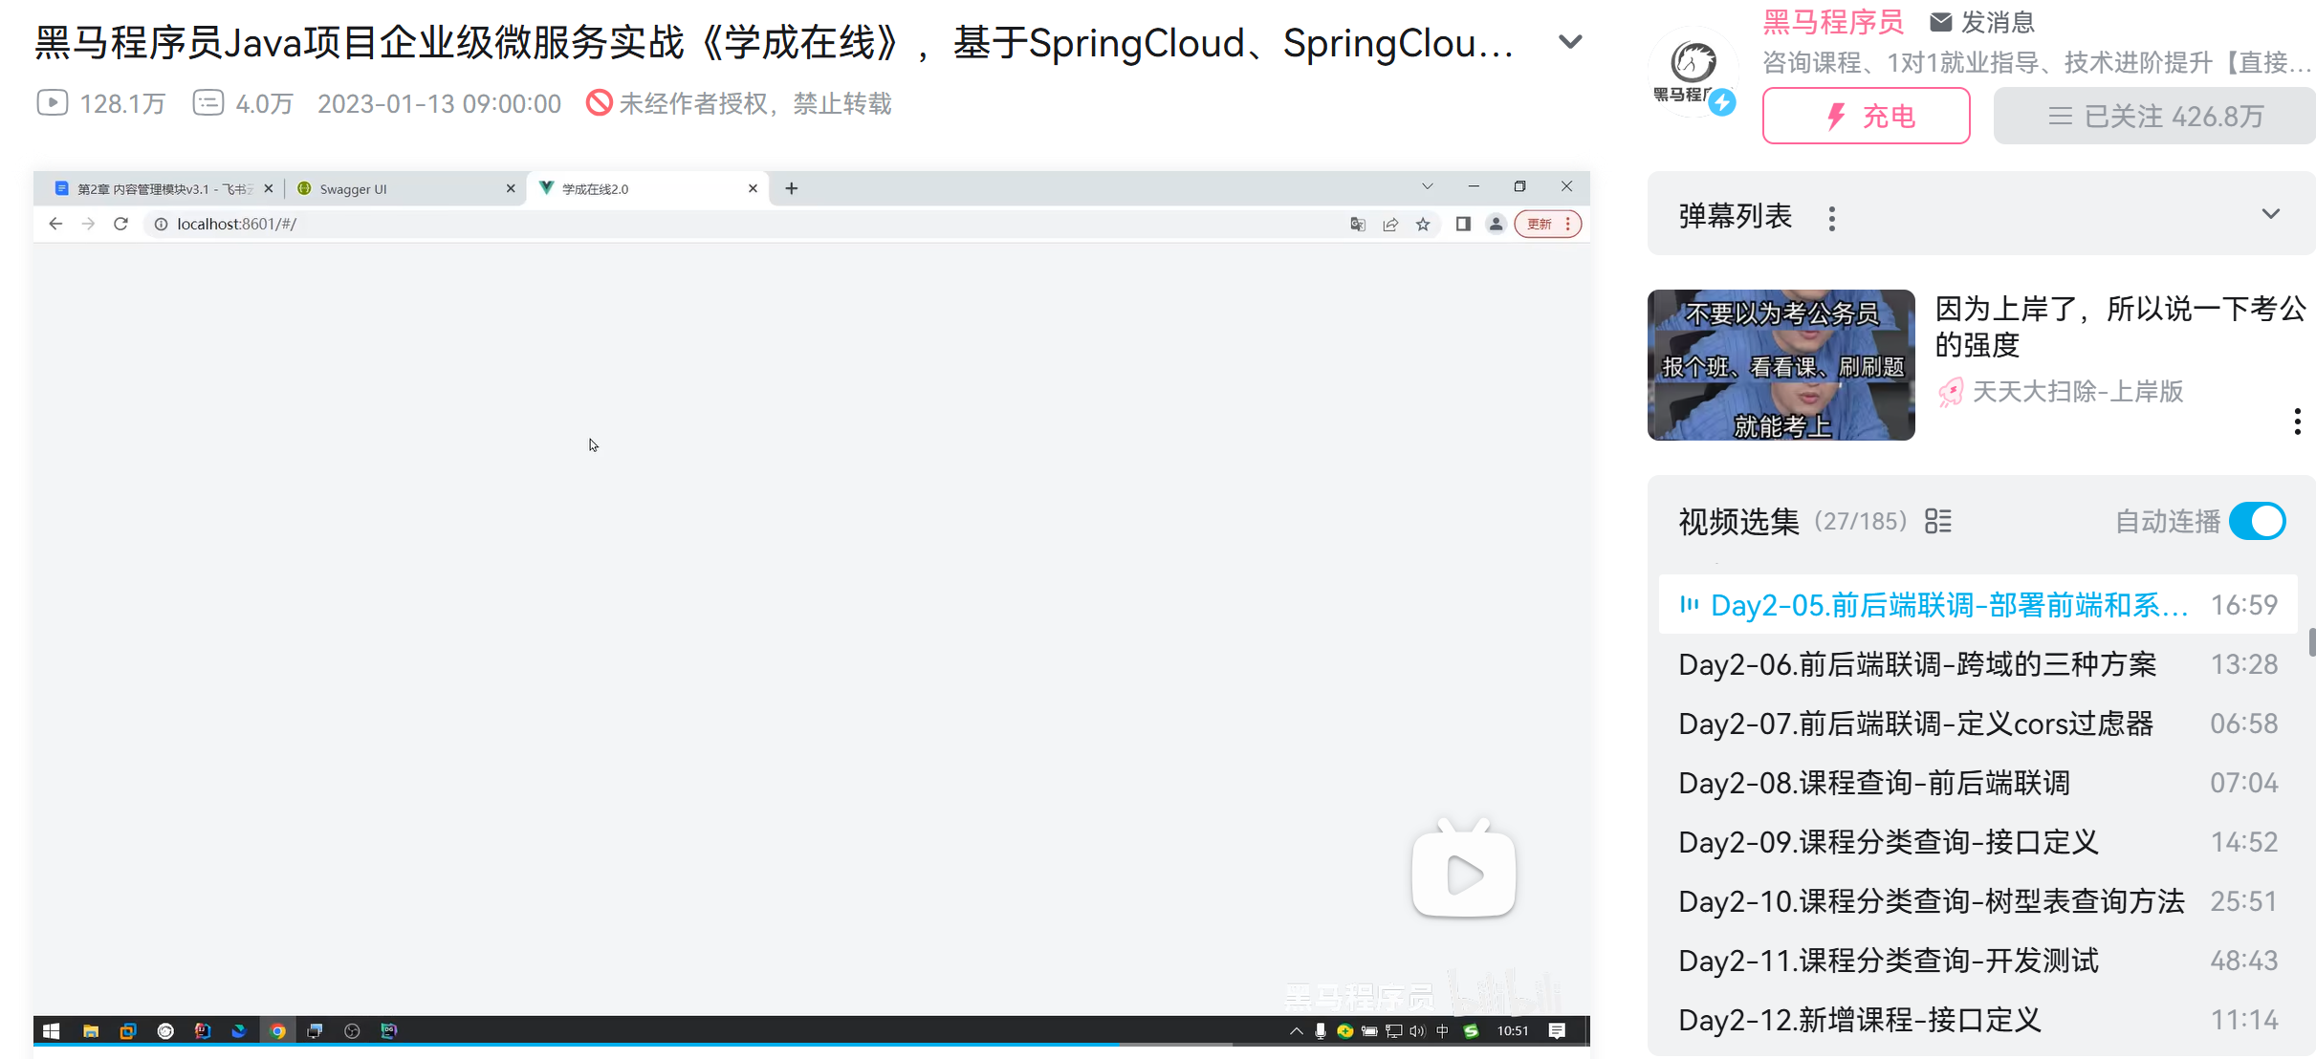Image resolution: width=2316 pixels, height=1059 pixels.
Task: Collapse the 弹幕列表 panel chevron
Action: click(x=2271, y=214)
